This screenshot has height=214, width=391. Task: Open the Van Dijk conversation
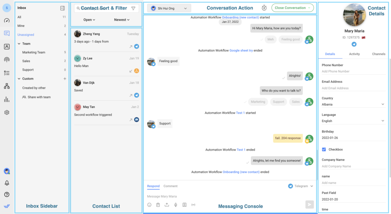[x=107, y=88]
